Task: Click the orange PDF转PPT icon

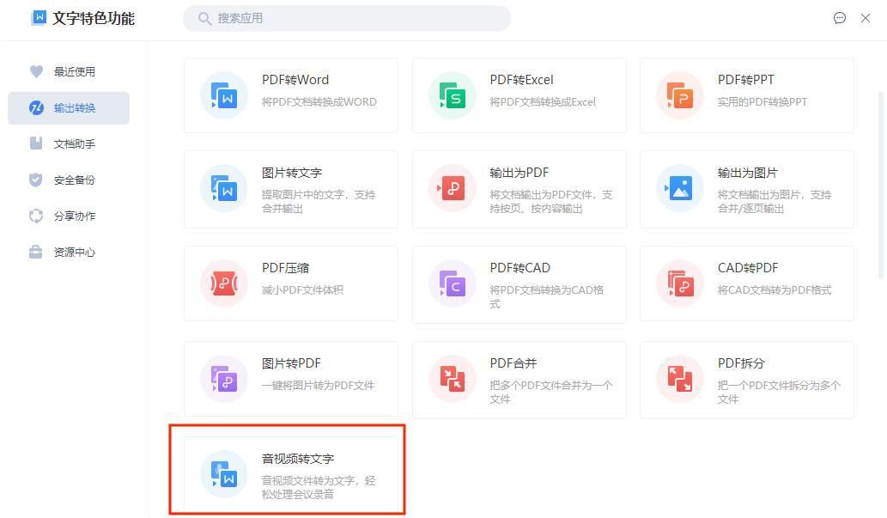Action: 680,95
